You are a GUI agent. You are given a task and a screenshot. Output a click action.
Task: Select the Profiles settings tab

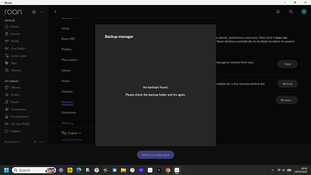point(66,49)
